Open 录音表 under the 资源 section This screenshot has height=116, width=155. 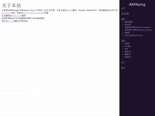[127, 44]
